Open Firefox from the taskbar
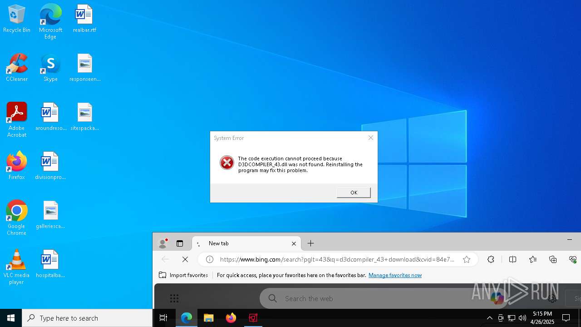The width and height of the screenshot is (581, 327). [x=231, y=318]
